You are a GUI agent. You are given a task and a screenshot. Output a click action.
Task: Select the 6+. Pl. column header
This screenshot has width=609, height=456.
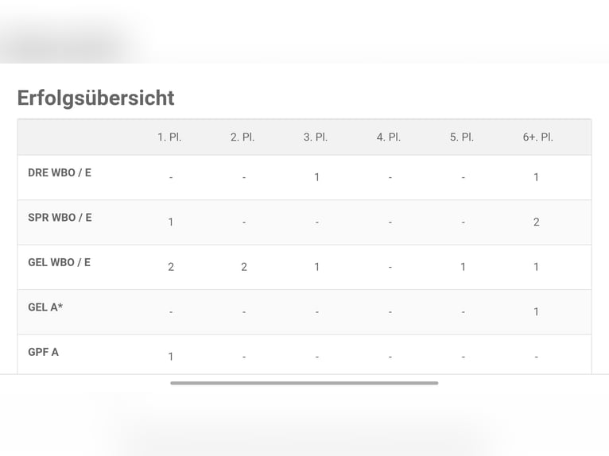(x=538, y=137)
